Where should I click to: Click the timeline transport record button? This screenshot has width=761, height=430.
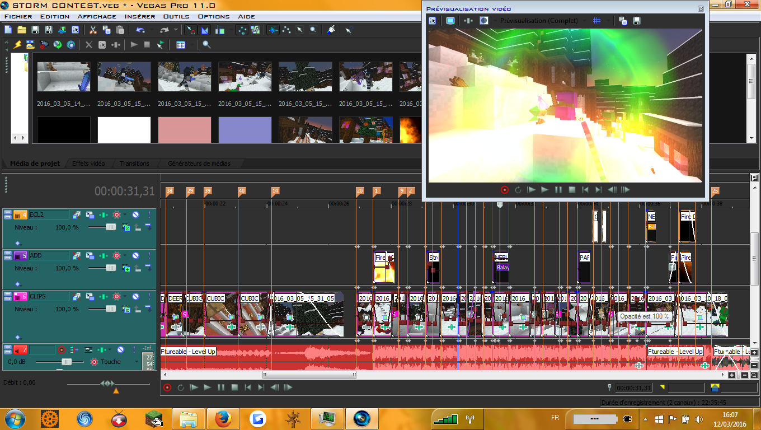click(x=167, y=387)
